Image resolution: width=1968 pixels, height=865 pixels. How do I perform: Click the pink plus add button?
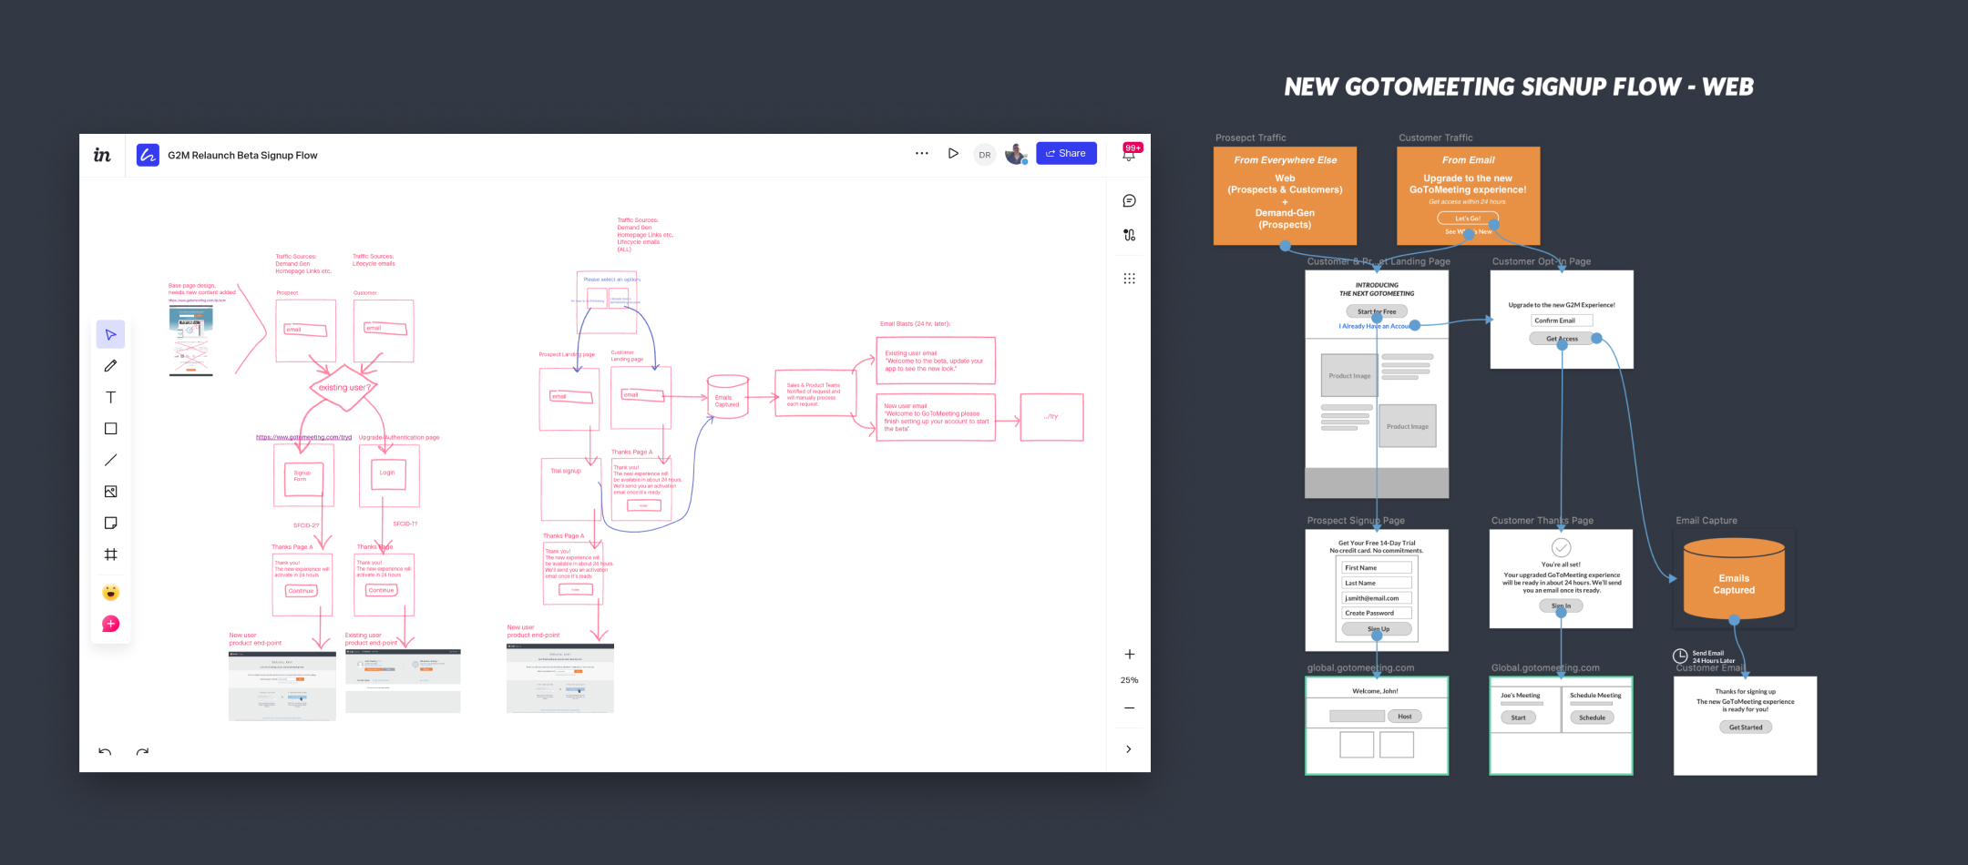tap(110, 624)
